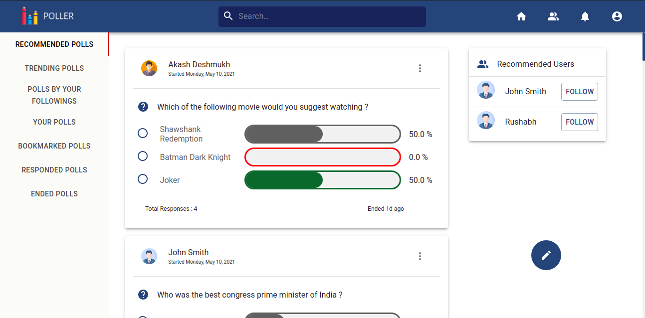Image resolution: width=645 pixels, height=318 pixels.
Task: Follow Rushabh
Action: pyautogui.click(x=580, y=122)
